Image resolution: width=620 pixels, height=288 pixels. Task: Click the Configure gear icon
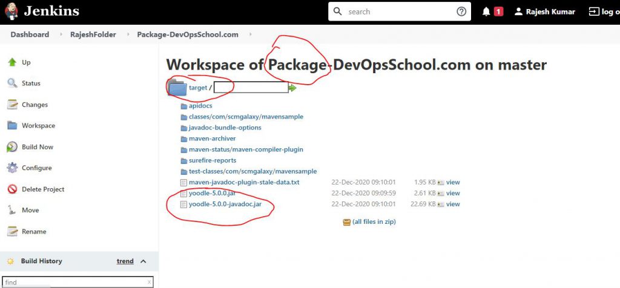pyautogui.click(x=12, y=168)
